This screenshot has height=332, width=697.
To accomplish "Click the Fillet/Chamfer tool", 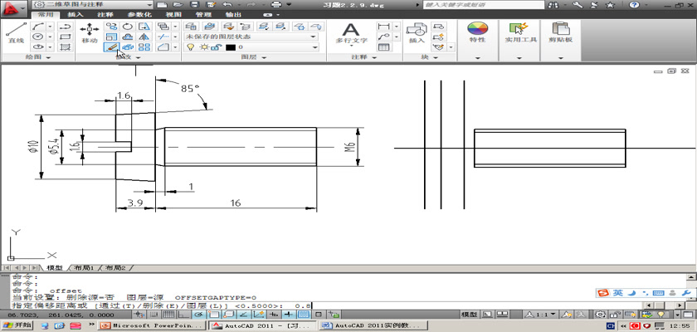I will (163, 46).
